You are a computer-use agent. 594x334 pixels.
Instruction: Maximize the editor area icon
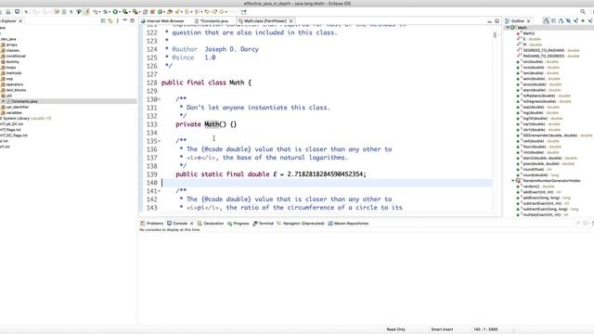tap(497, 21)
